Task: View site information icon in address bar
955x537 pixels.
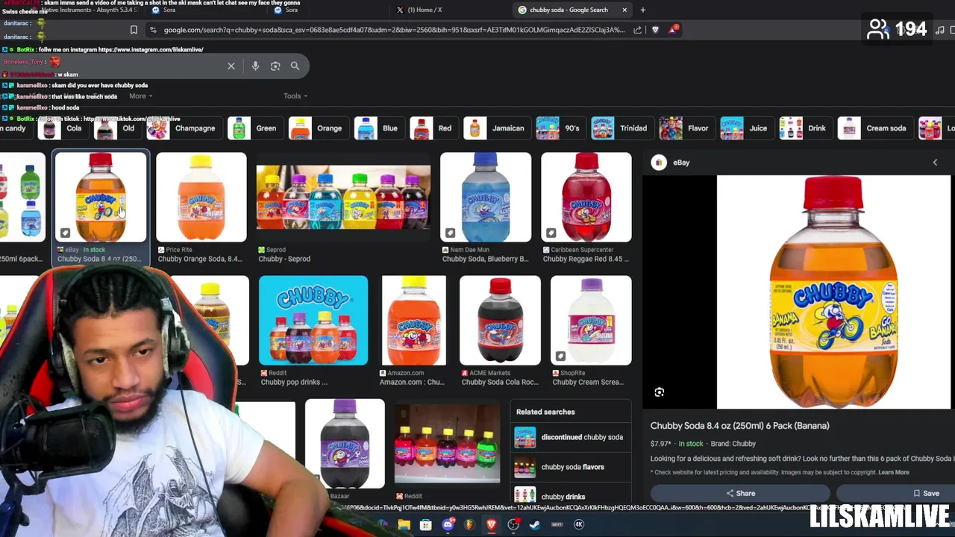Action: tap(153, 30)
